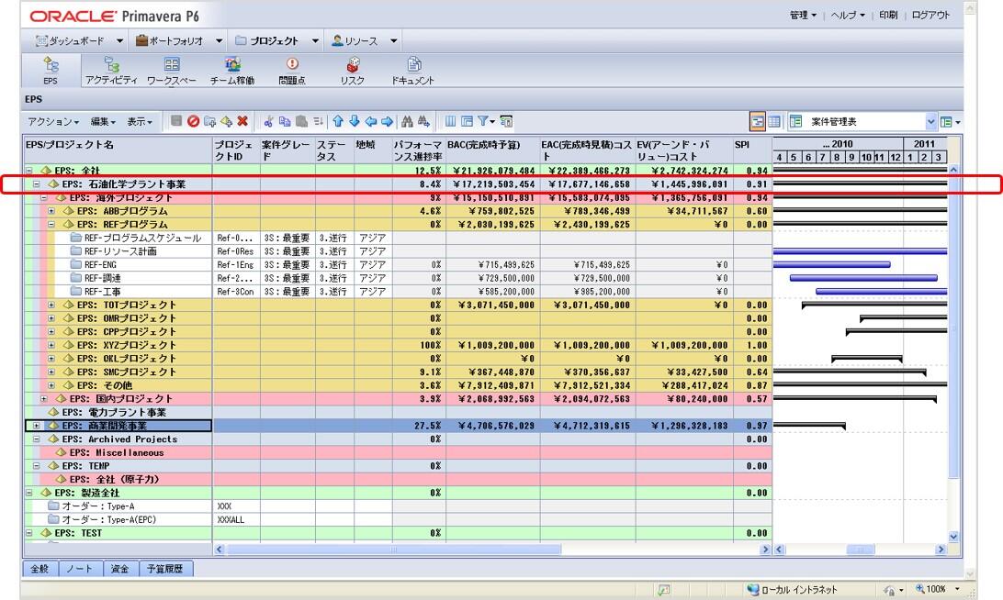Screen dimensions: 1003x600
Task: Select the REF-ENG project row
Action: pos(398,264)
